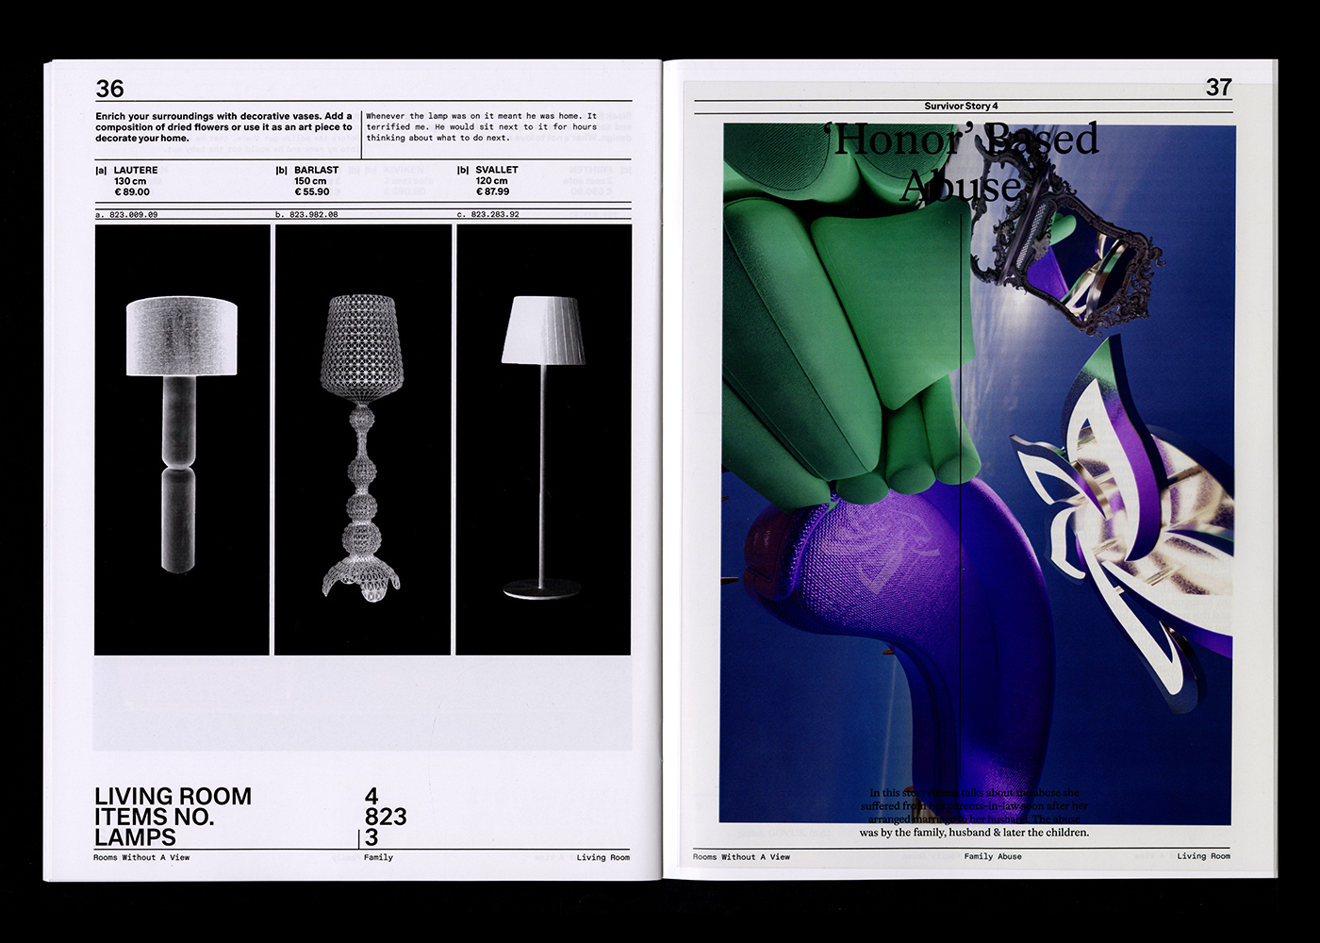Click the SVALLET product name
This screenshot has height=943, width=1320.
(497, 171)
